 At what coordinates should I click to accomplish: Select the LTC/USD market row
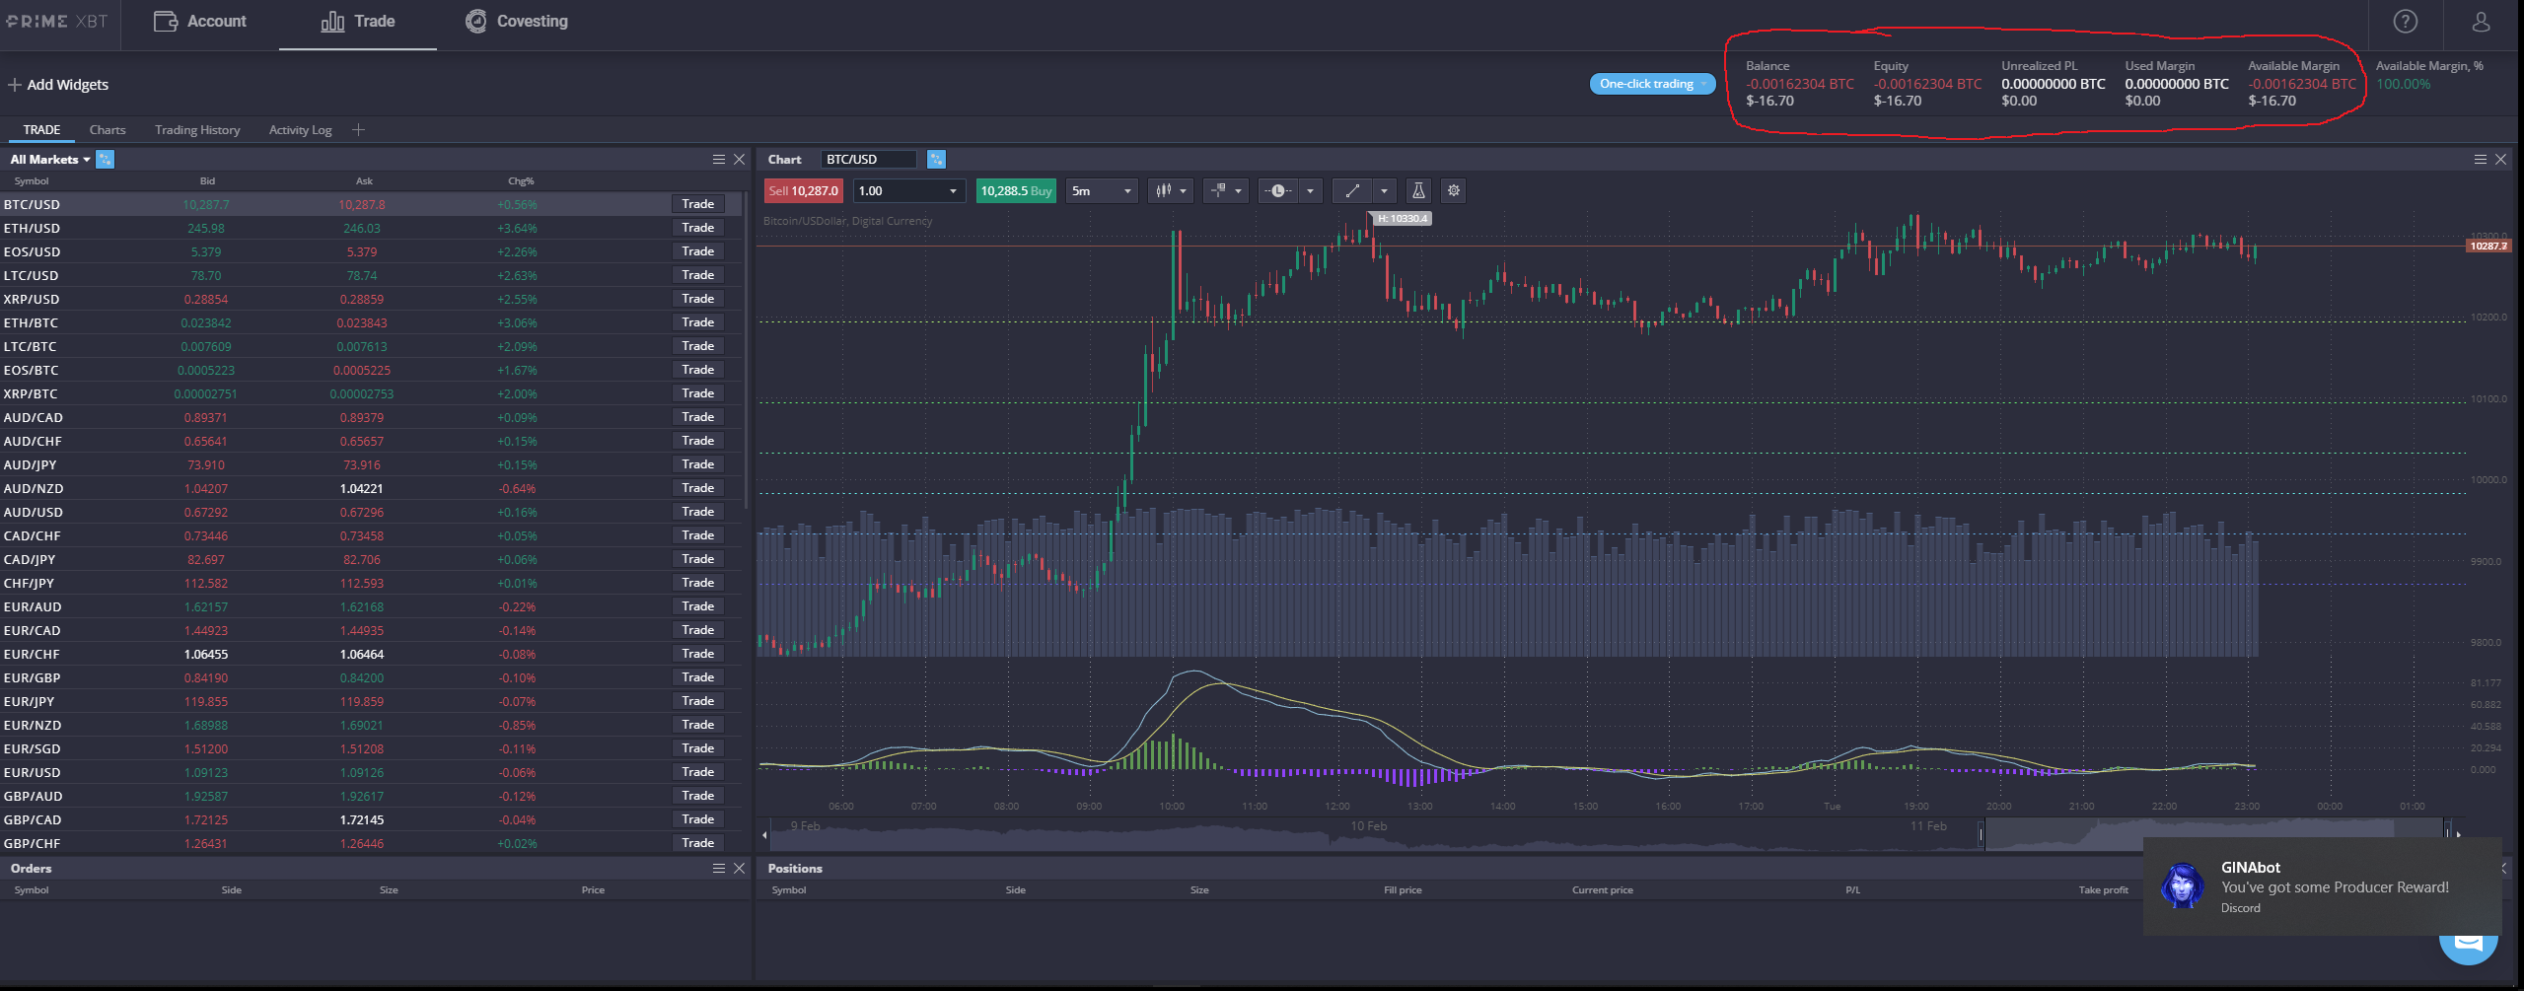[370, 275]
